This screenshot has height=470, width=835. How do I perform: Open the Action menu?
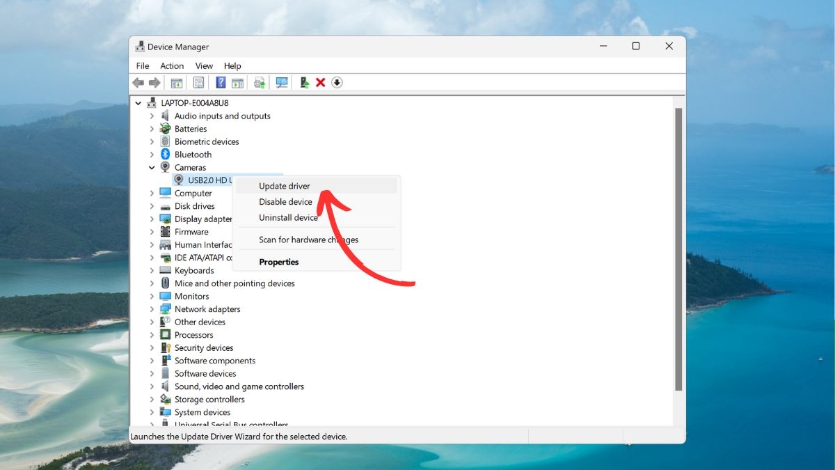(x=172, y=66)
